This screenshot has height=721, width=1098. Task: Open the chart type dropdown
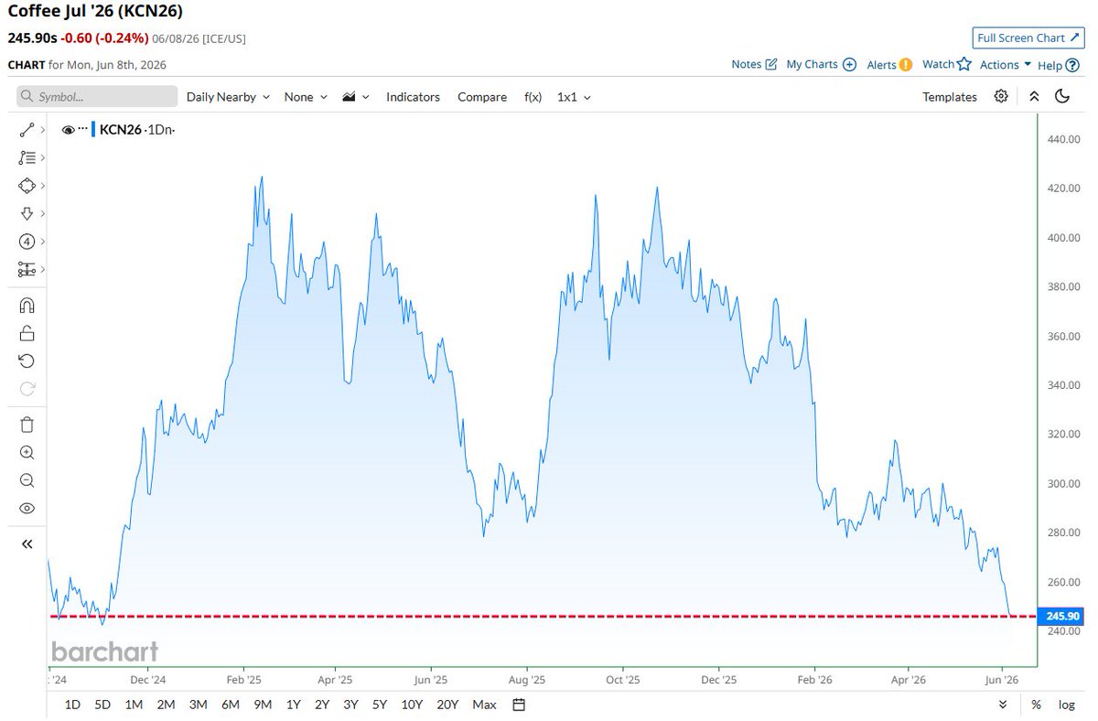[355, 97]
